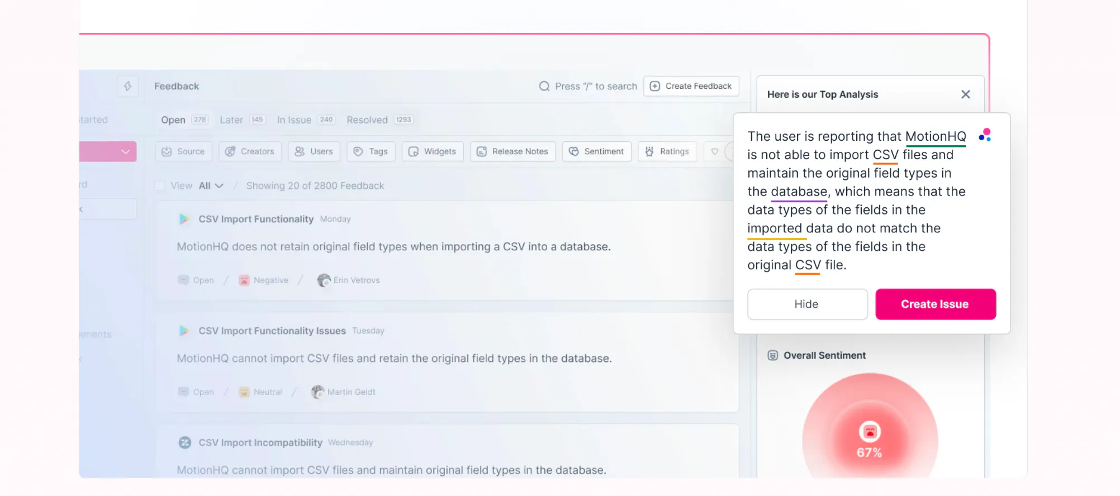Open the Source filter
The image size is (1120, 496).
point(183,151)
